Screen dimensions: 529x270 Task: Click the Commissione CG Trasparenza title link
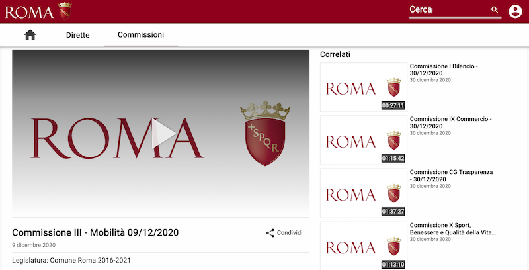(x=451, y=175)
